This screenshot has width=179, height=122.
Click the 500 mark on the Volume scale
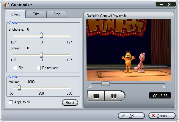coord(69,93)
